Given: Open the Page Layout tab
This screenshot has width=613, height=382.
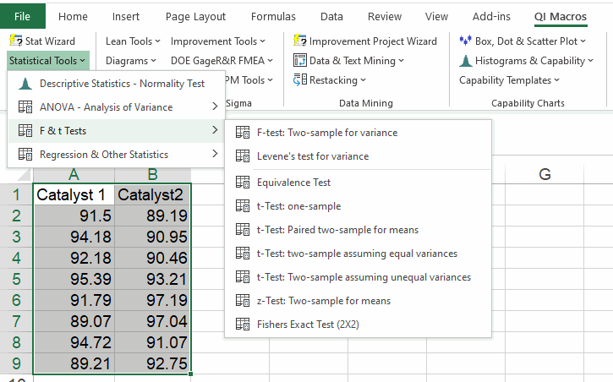Looking at the screenshot, I should coord(195,16).
